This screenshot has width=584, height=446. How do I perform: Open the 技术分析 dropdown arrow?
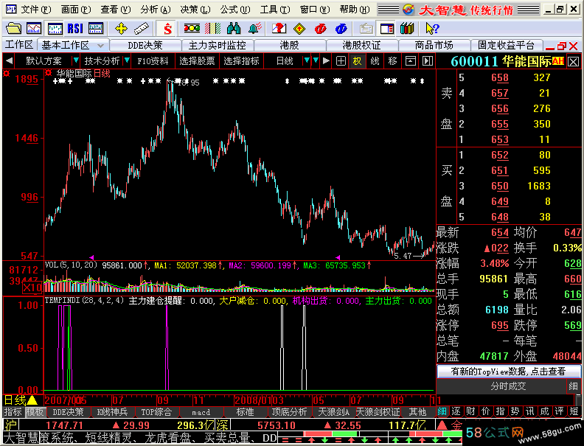coord(127,60)
